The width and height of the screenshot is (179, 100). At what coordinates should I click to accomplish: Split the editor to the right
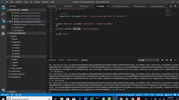coord(175,6)
